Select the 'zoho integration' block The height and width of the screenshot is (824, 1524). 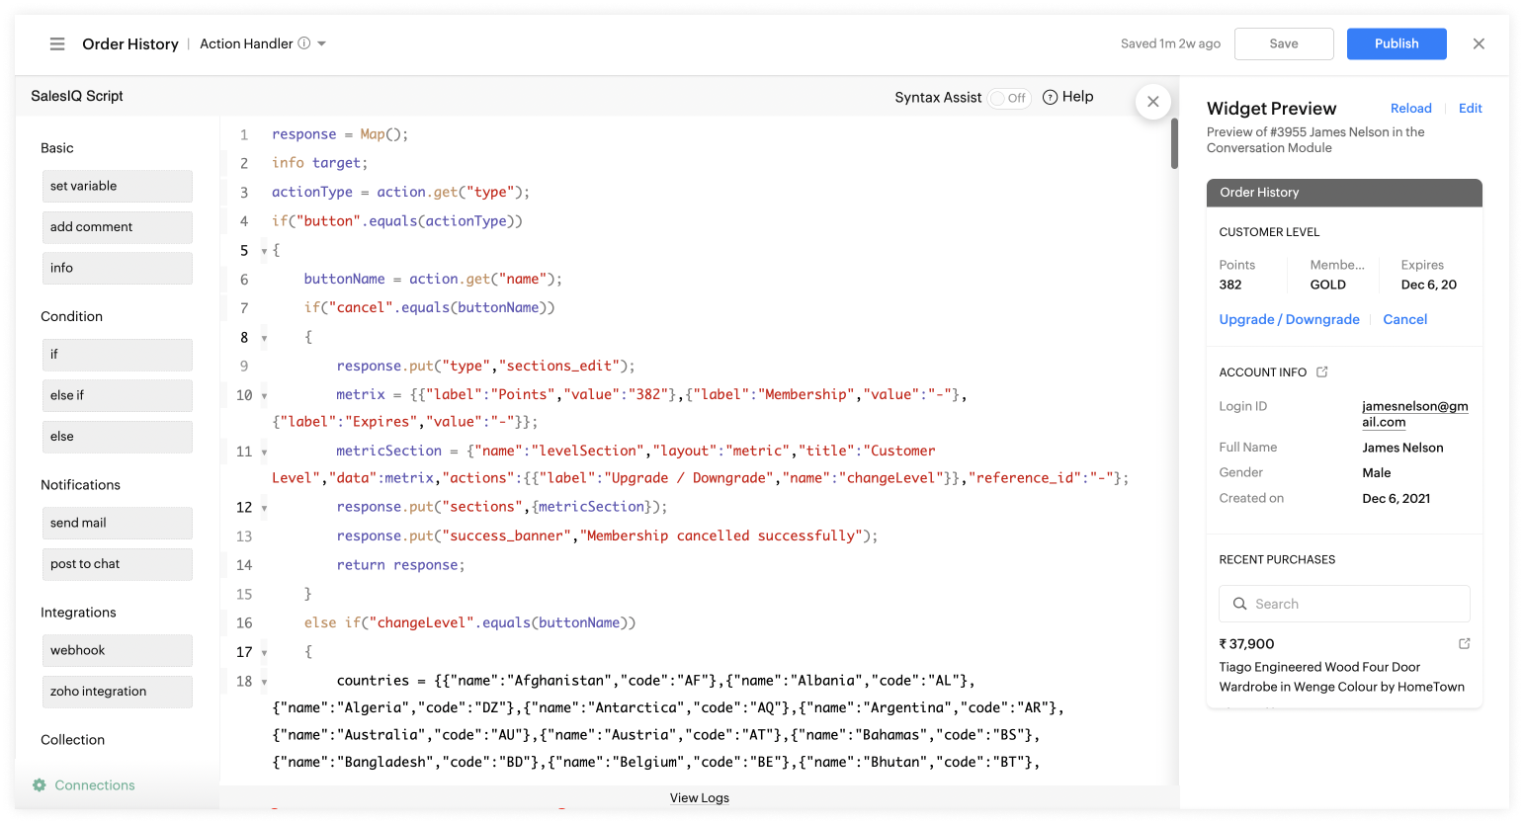[117, 692]
